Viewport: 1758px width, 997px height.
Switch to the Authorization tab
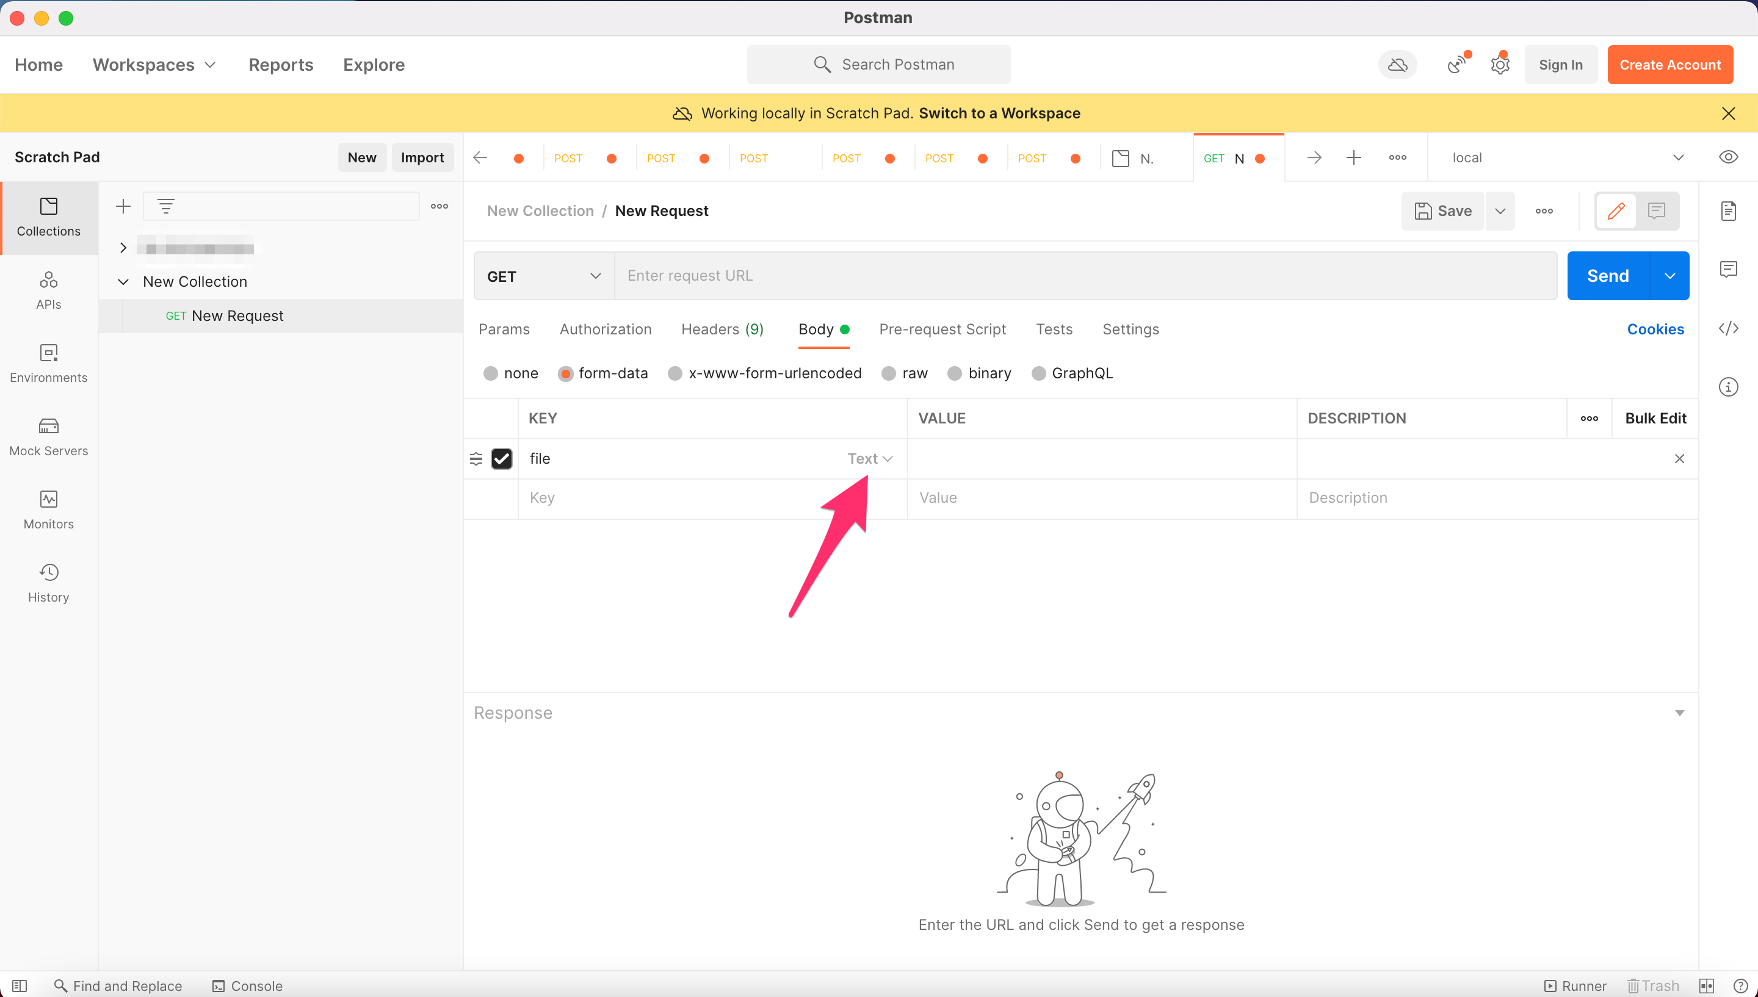click(606, 329)
